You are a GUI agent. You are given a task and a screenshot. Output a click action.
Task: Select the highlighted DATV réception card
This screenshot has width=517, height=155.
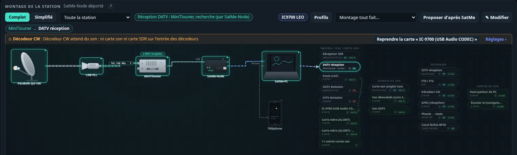(340, 66)
